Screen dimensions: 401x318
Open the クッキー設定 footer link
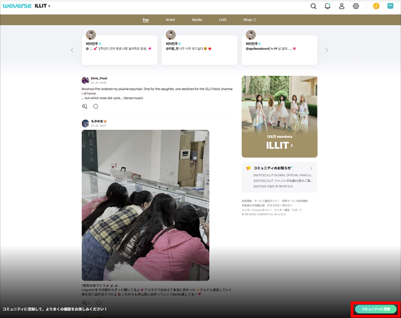282,210
